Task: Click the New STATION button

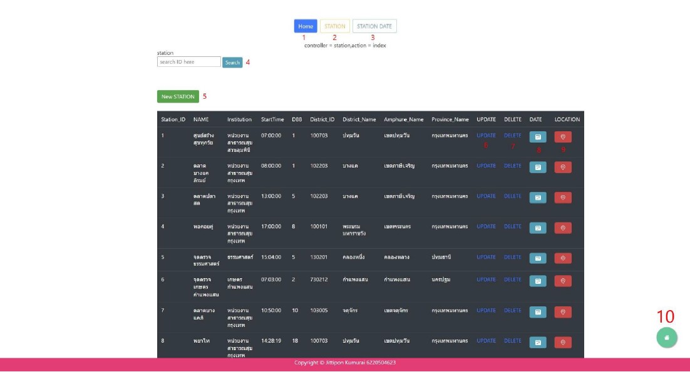Action: pos(178,97)
